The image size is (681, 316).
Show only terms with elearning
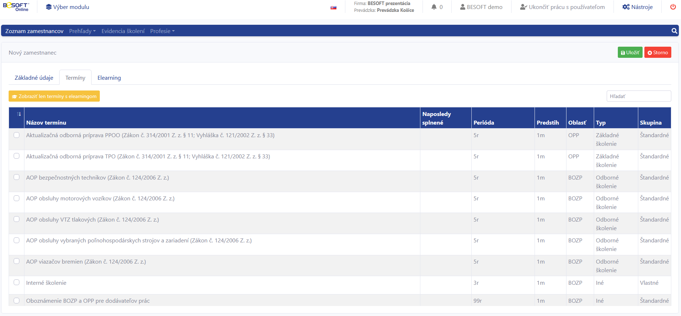click(54, 96)
